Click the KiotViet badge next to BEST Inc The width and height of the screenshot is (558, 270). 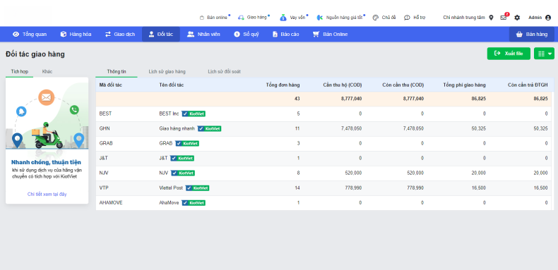[194, 113]
